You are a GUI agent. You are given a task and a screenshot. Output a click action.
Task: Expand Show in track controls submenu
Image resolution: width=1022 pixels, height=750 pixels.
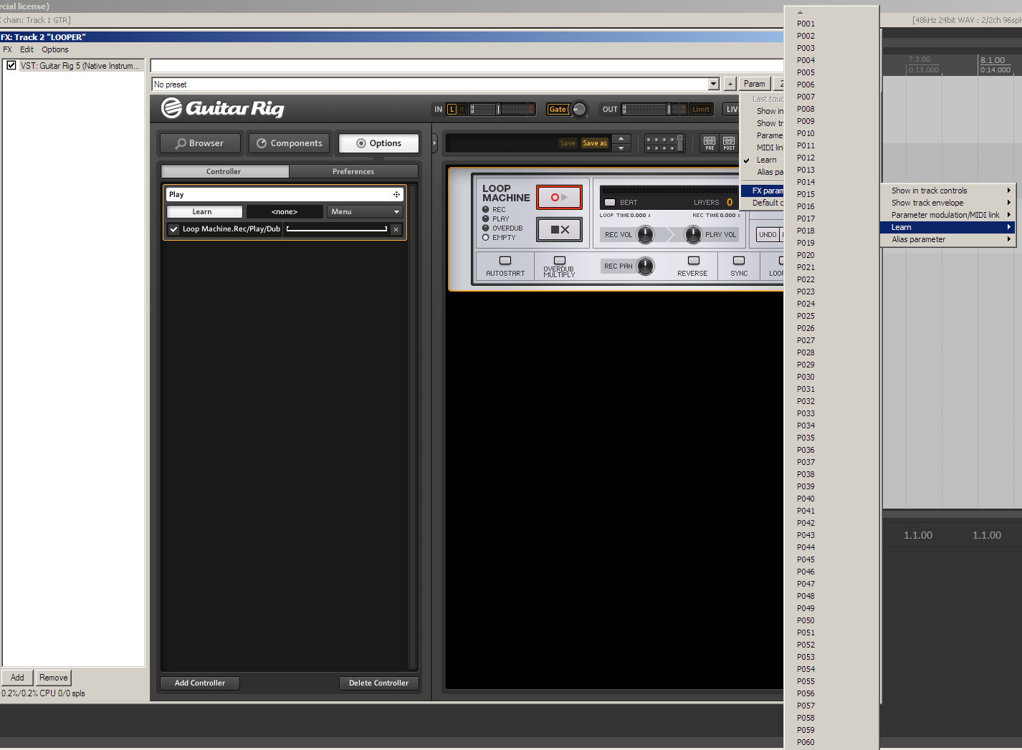(946, 191)
